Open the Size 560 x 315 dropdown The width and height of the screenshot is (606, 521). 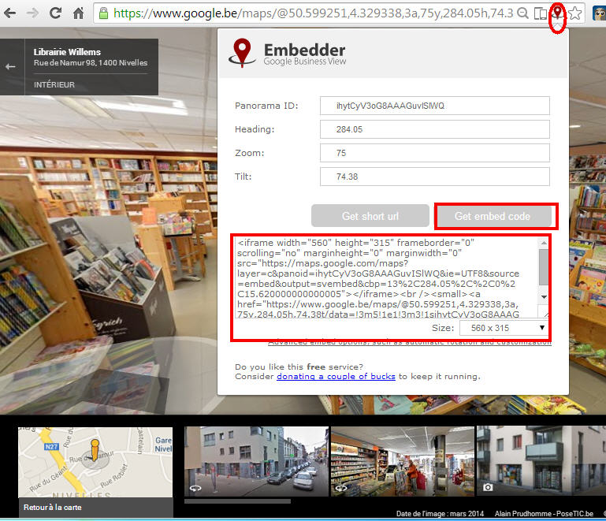click(504, 328)
